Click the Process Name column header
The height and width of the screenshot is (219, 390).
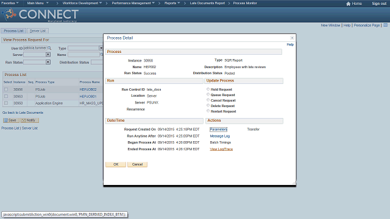click(x=90, y=82)
